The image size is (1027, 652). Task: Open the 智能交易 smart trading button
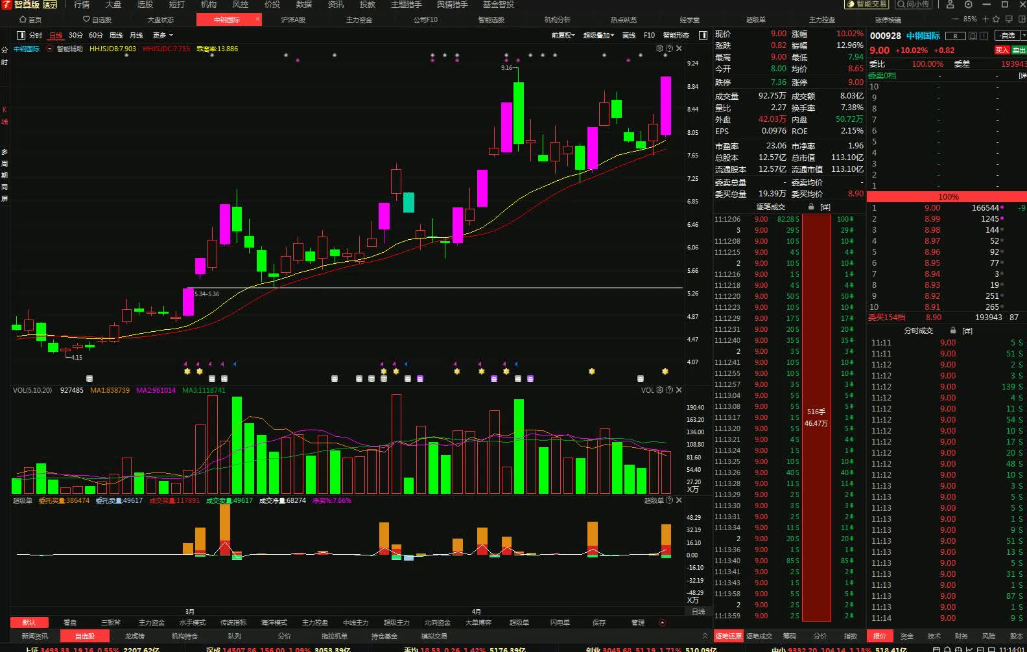(866, 4)
